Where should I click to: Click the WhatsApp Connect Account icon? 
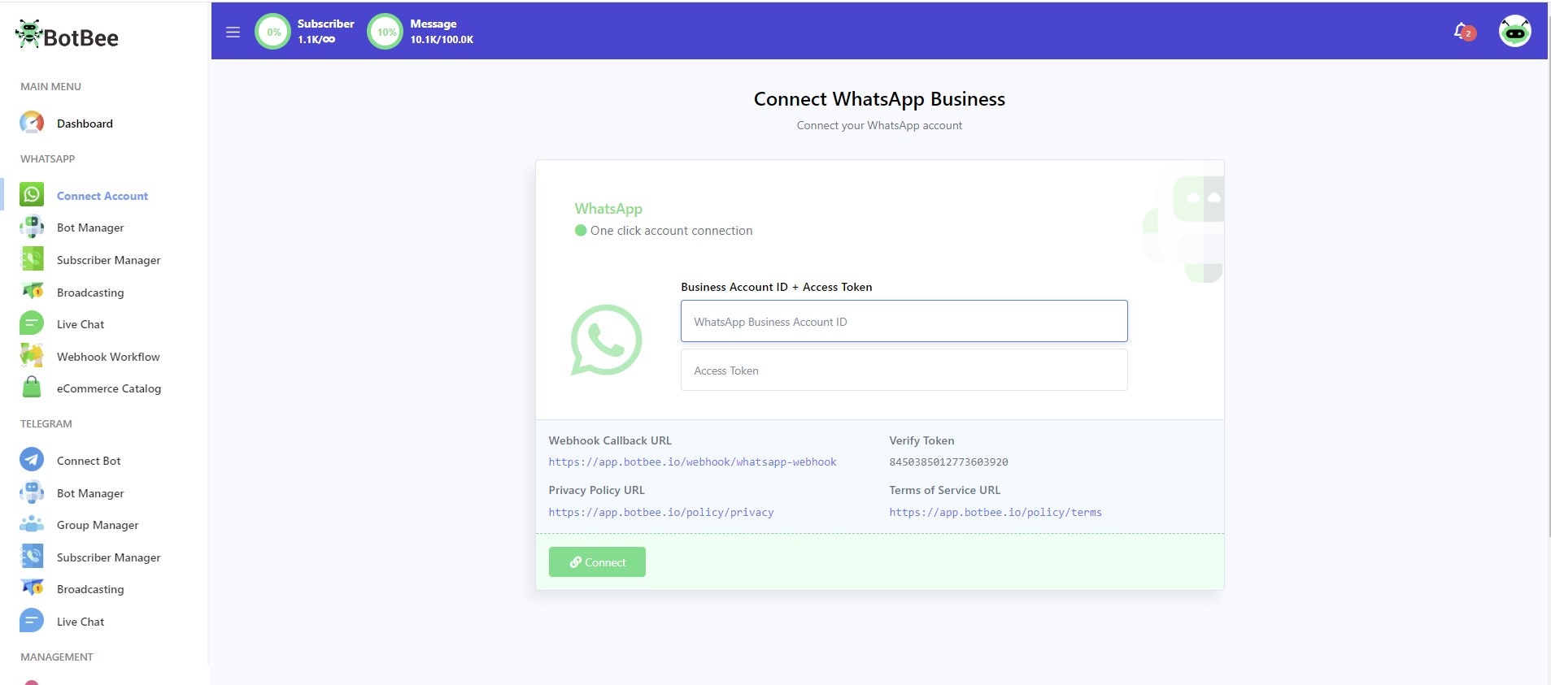coord(32,195)
